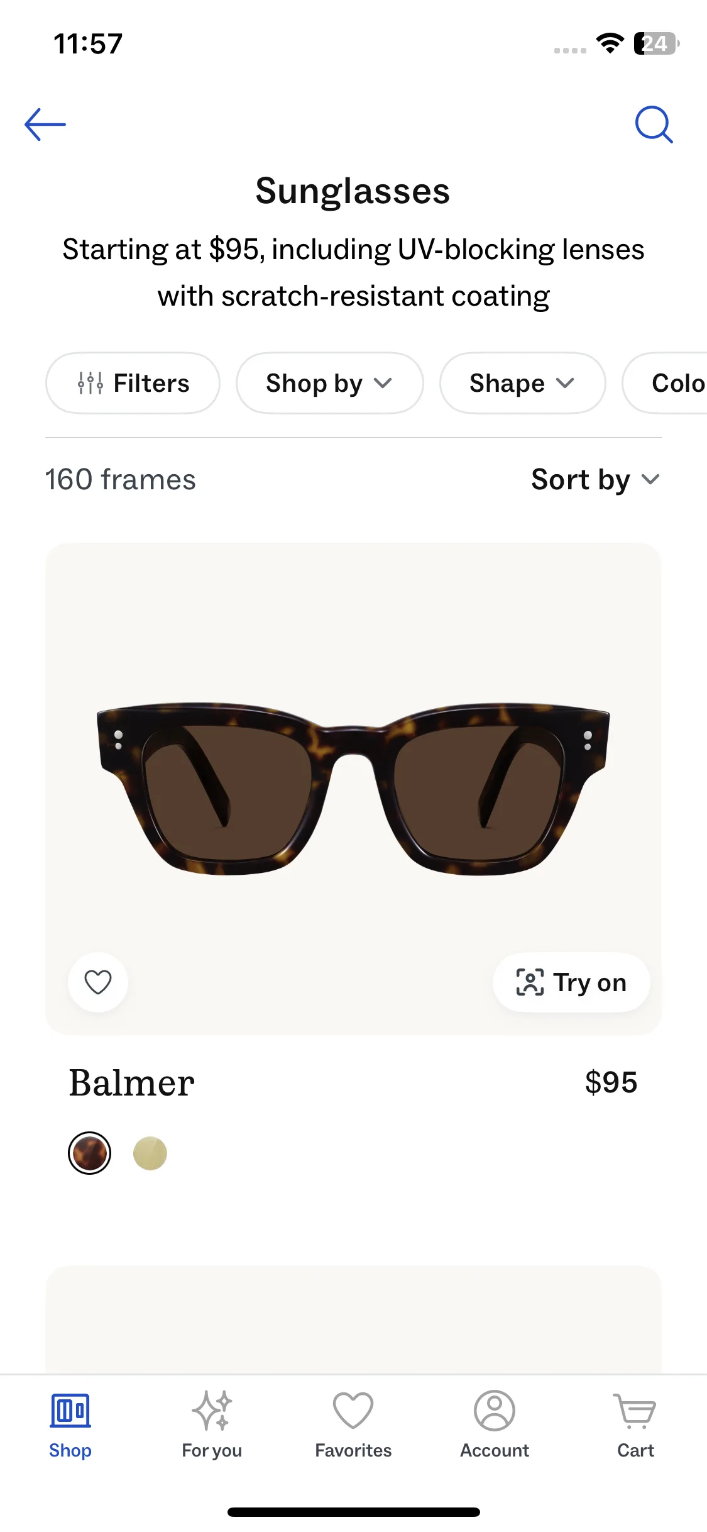Open the Sort by menu
The height and width of the screenshot is (1532, 707).
595,480
